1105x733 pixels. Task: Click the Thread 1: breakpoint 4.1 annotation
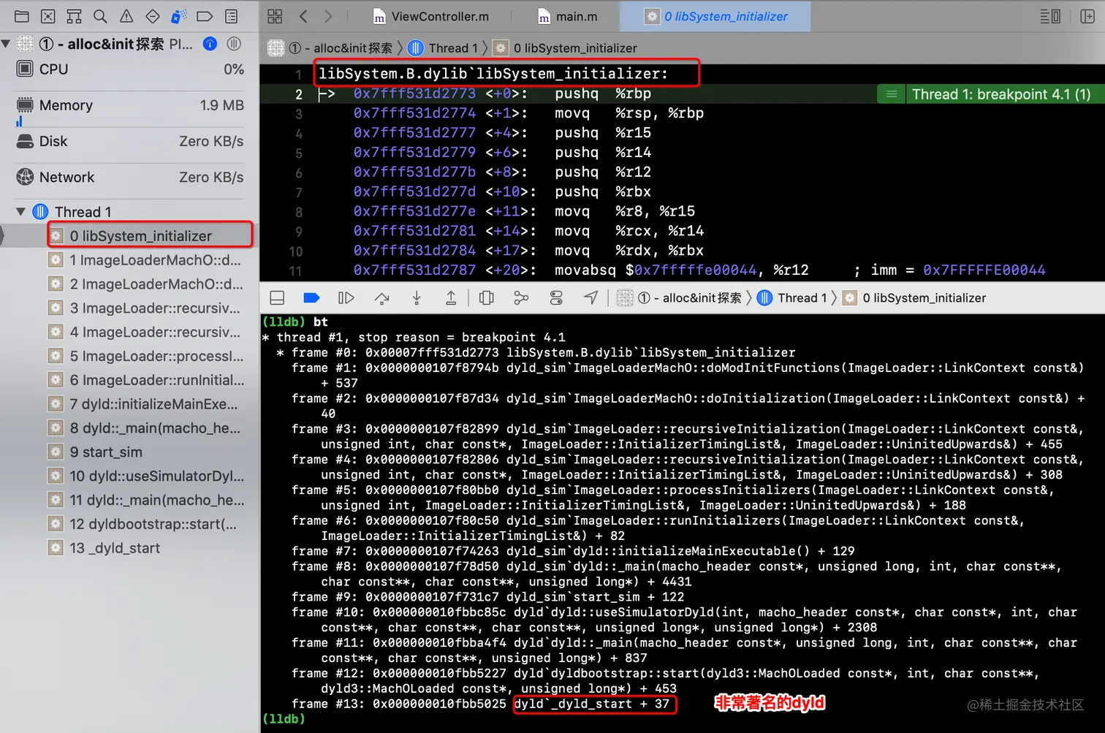tap(1001, 94)
